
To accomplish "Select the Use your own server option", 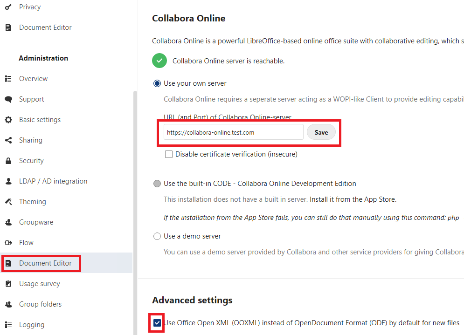I will (x=157, y=83).
